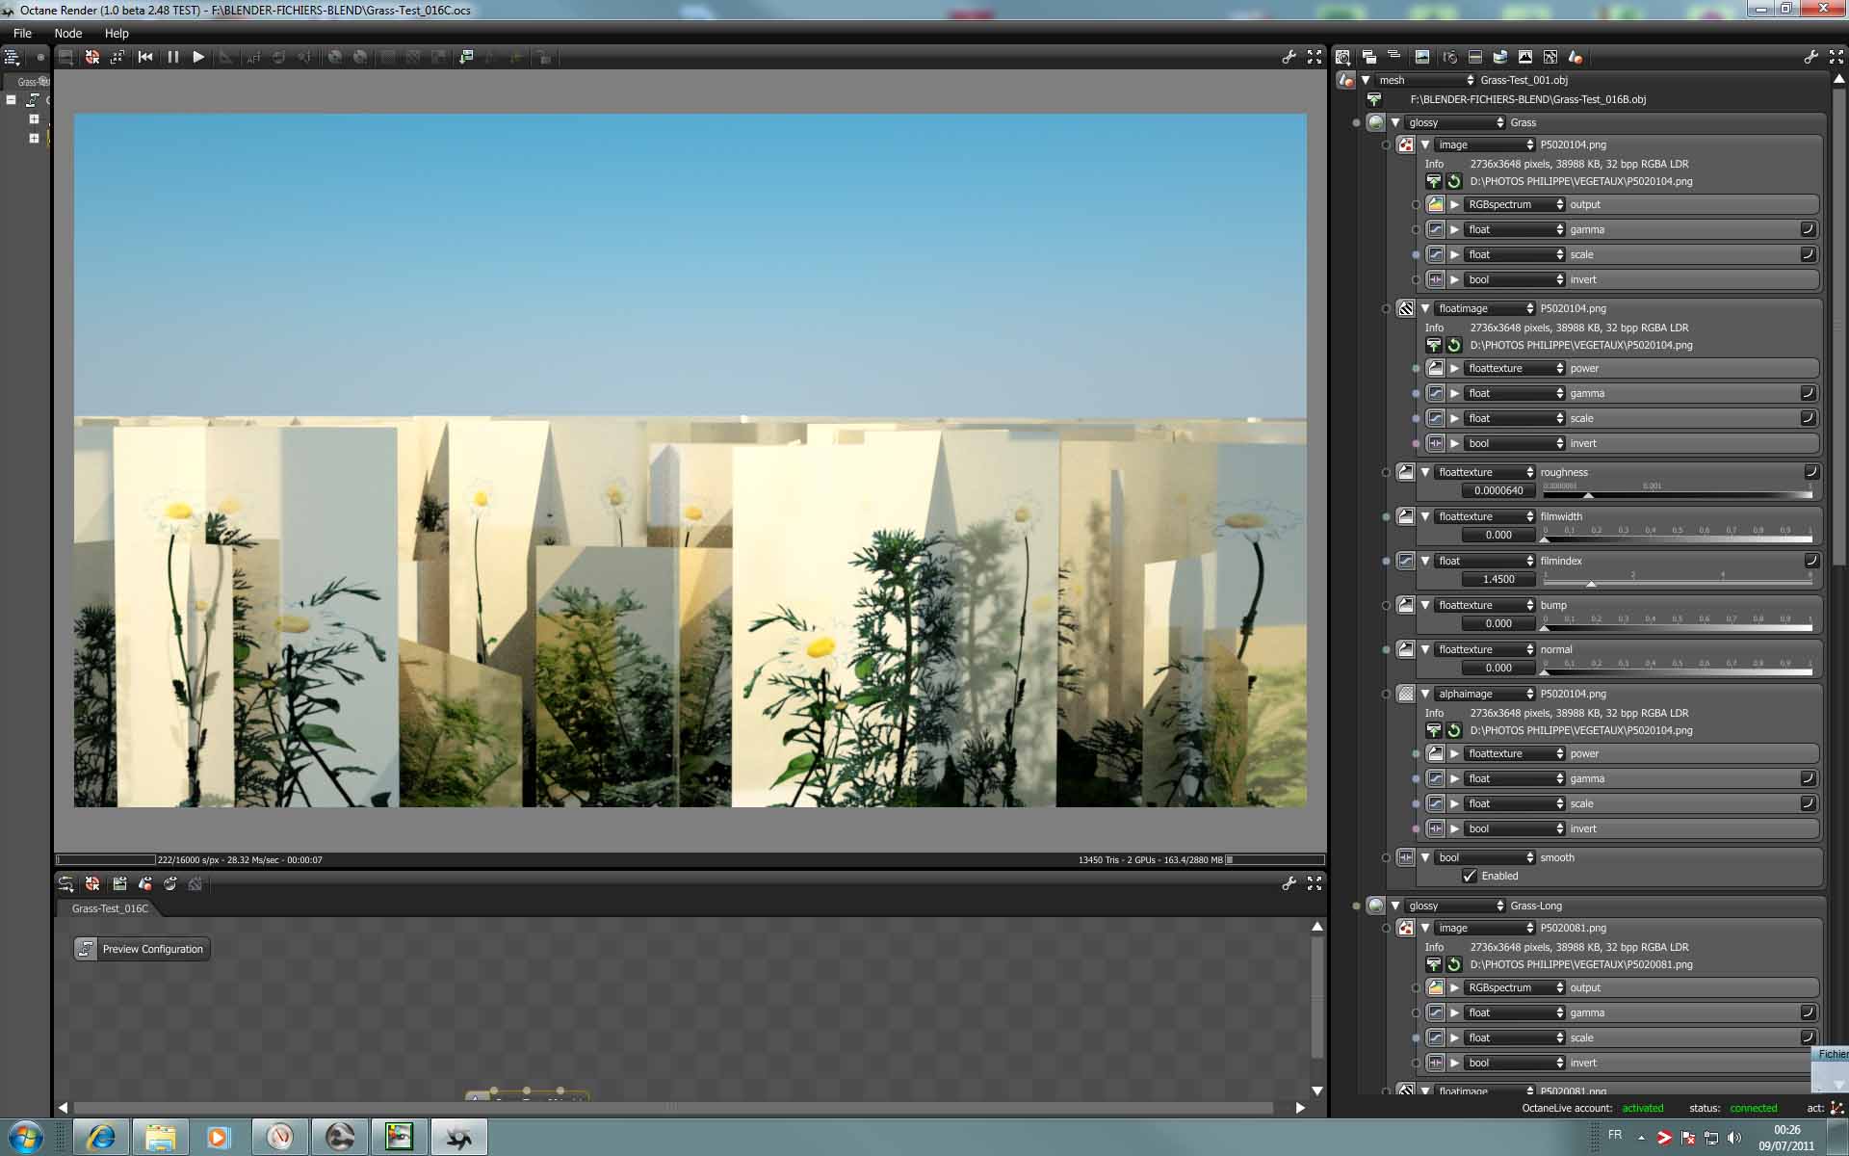Restart render with rewind icon
This screenshot has height=1156, width=1849.
coord(145,57)
